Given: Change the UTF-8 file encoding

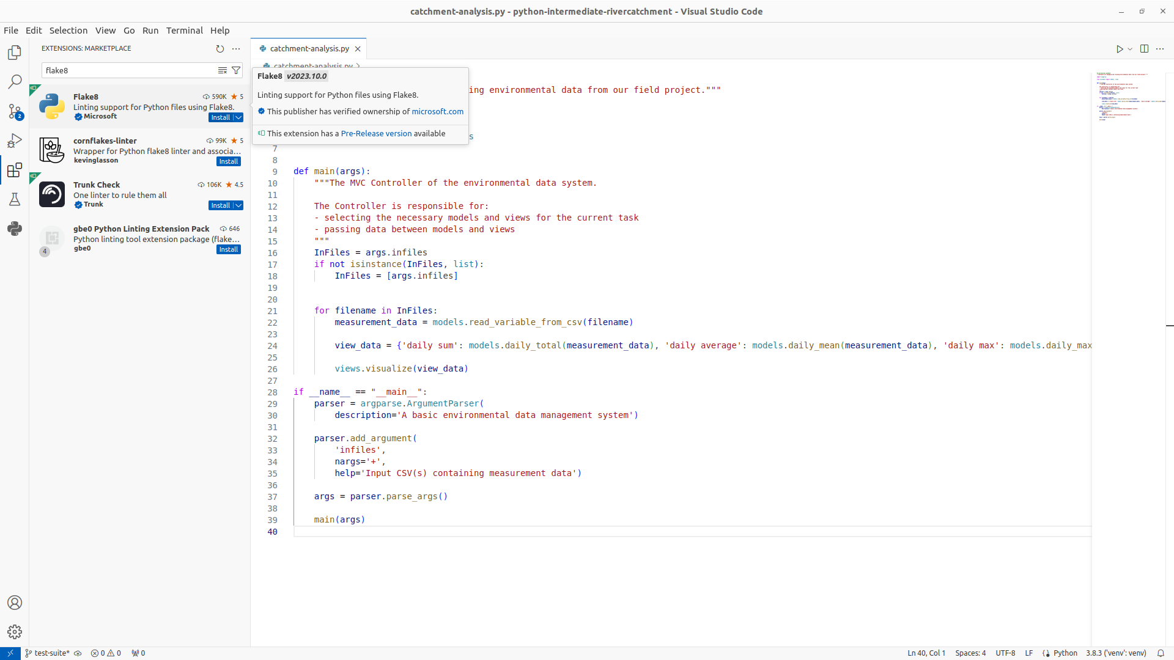Looking at the screenshot, I should (x=1005, y=653).
